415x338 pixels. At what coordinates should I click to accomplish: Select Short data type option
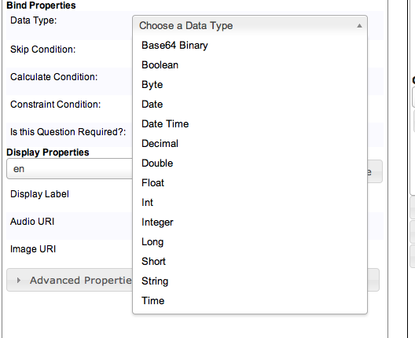tap(250, 261)
